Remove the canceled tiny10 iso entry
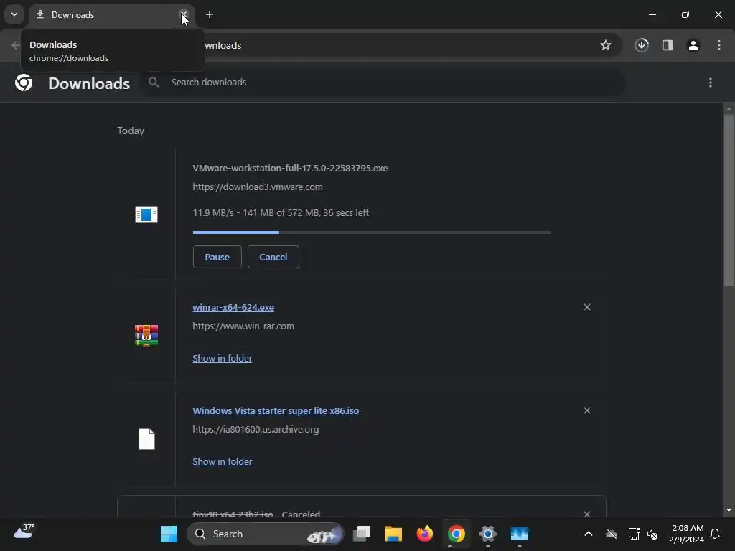The height and width of the screenshot is (551, 735). (587, 514)
